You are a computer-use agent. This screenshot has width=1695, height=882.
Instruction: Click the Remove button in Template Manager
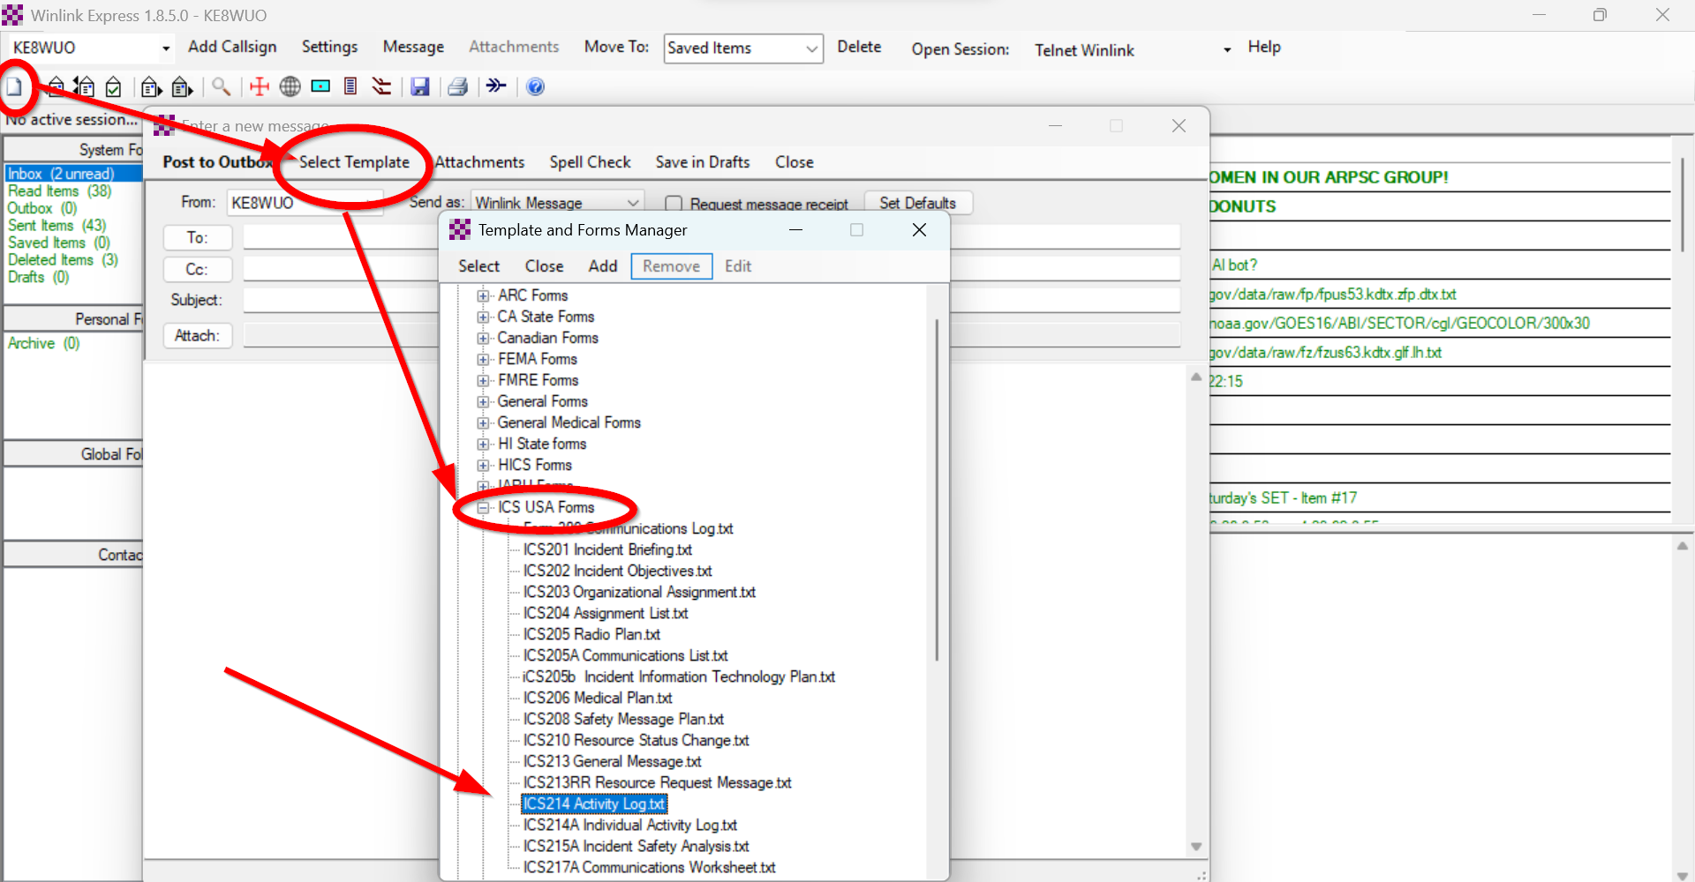[672, 266]
